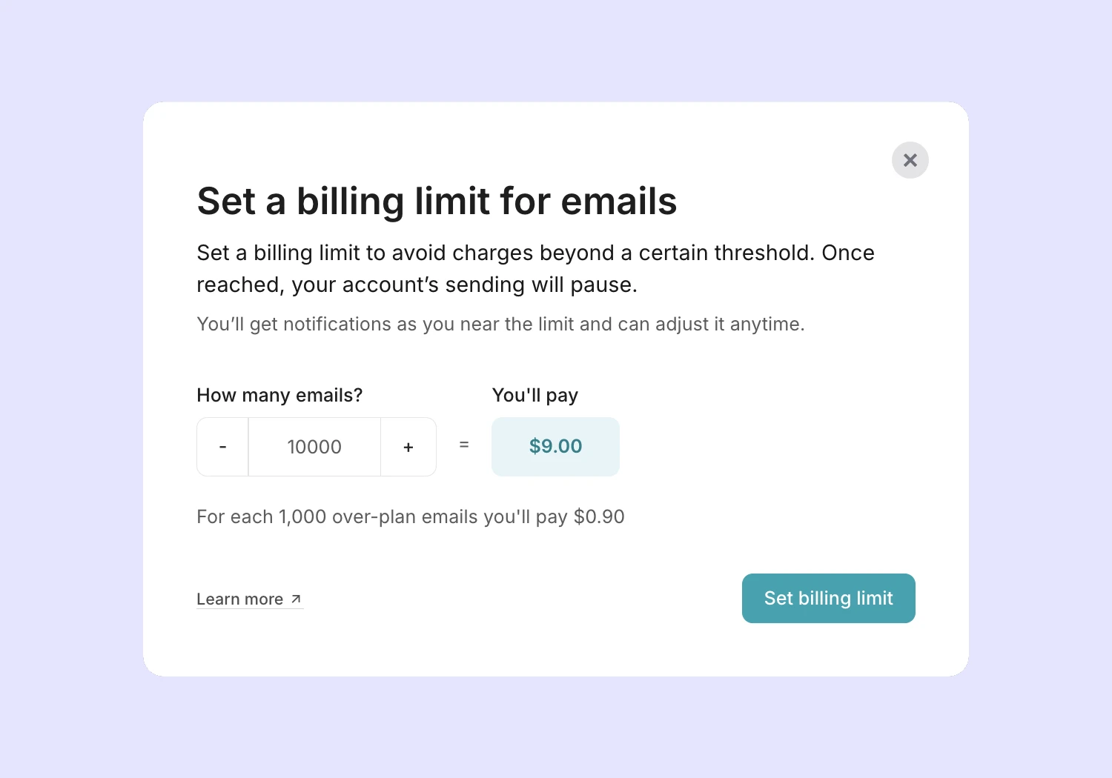Close the billing limit dialog
The height and width of the screenshot is (778, 1112).
pos(910,160)
